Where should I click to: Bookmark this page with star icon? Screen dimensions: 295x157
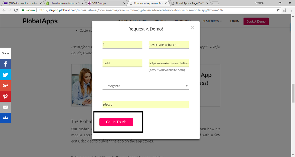278,10
